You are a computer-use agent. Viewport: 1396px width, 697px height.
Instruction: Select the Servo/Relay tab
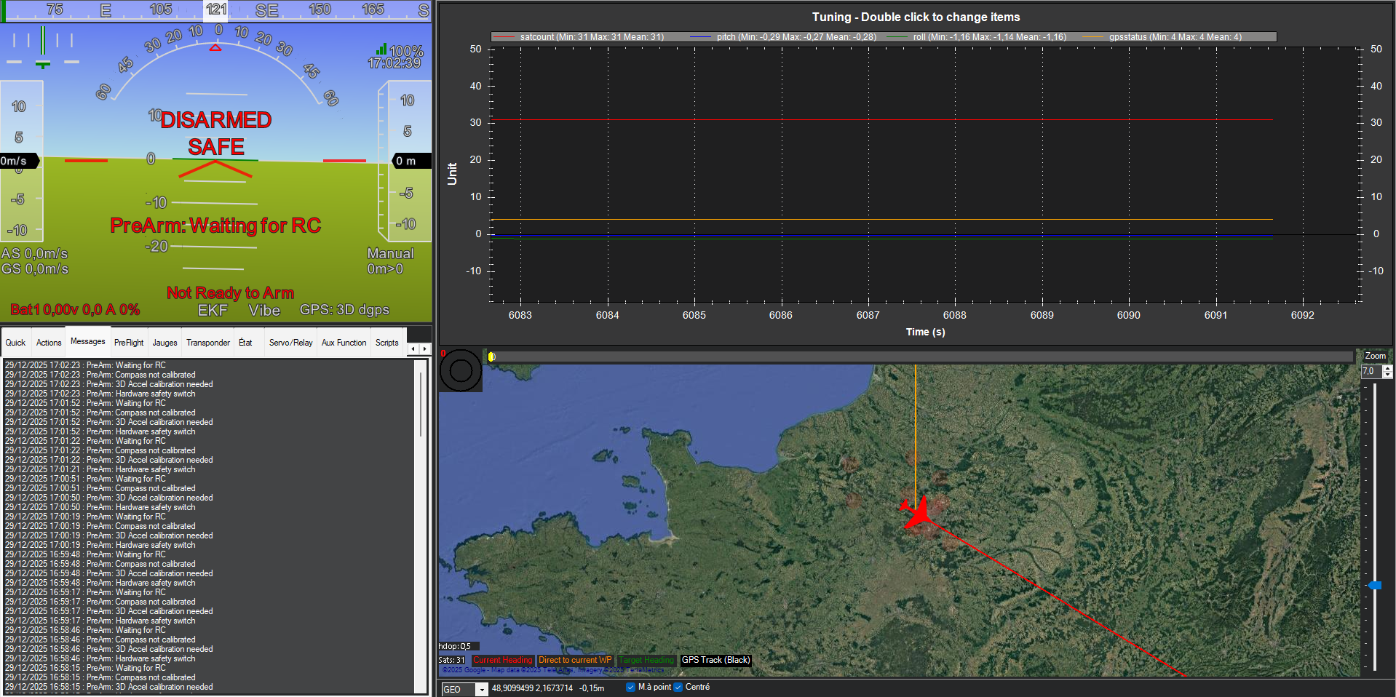click(290, 343)
